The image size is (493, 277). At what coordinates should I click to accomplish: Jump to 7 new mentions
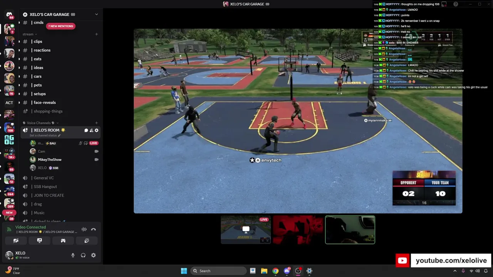[60, 26]
